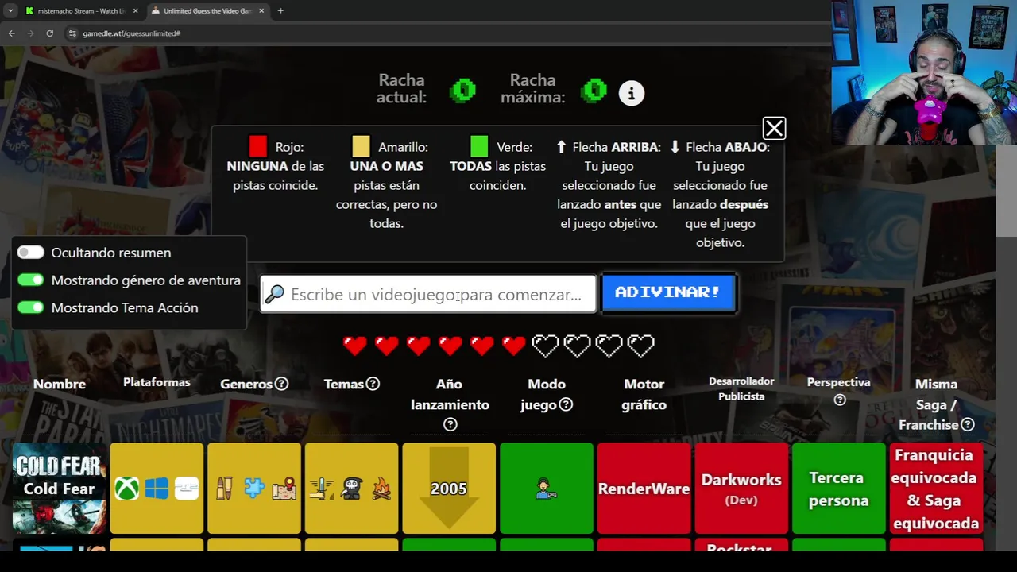
Task: Click help icon under Año lanzamiento
Action: click(x=450, y=425)
